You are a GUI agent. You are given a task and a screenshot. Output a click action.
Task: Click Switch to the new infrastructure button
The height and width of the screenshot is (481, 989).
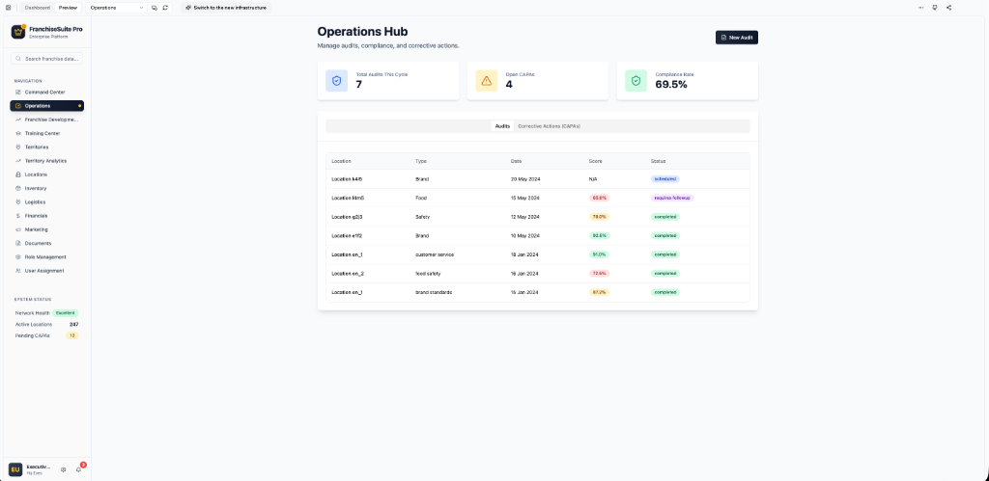(x=226, y=8)
